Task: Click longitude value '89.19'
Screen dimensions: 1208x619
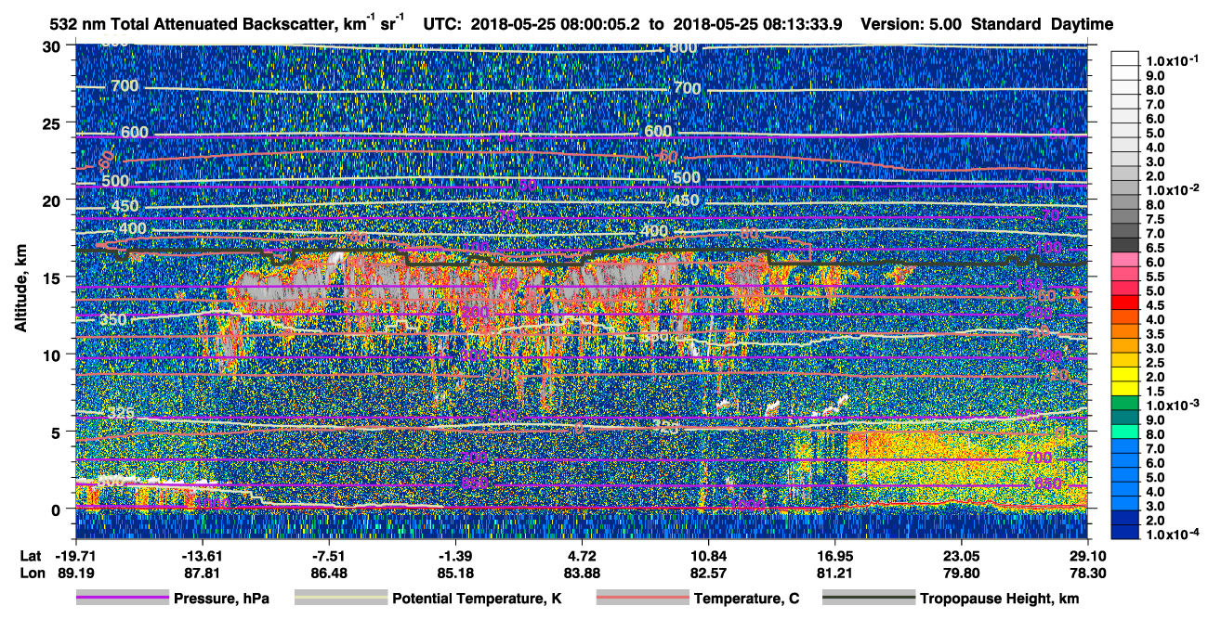Action: tap(74, 574)
